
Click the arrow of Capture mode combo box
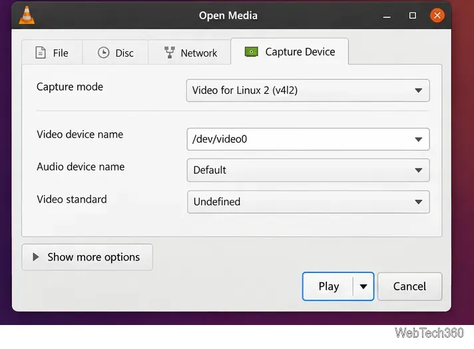[x=418, y=91]
